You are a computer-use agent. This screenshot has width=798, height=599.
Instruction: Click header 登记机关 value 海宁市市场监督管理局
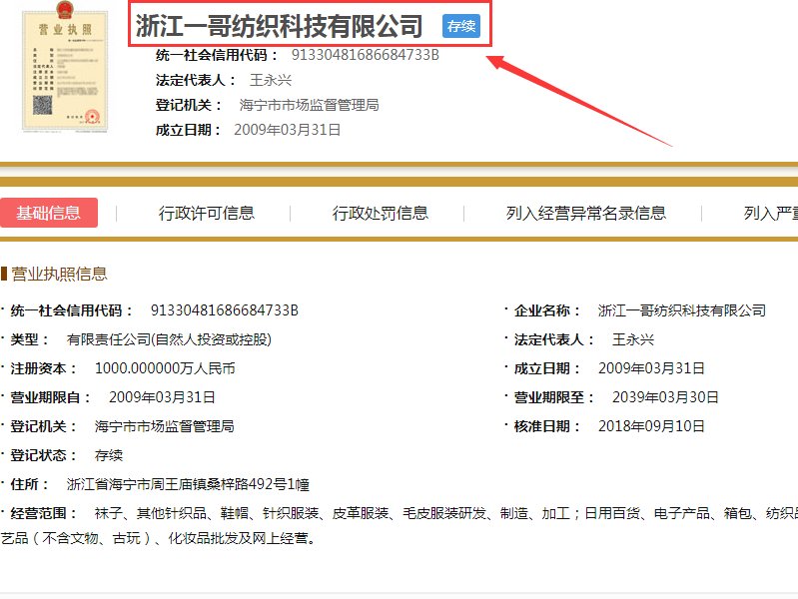309,105
